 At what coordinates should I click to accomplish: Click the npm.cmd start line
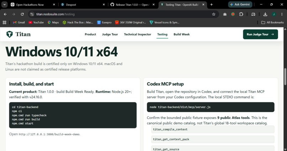click(x=23, y=124)
